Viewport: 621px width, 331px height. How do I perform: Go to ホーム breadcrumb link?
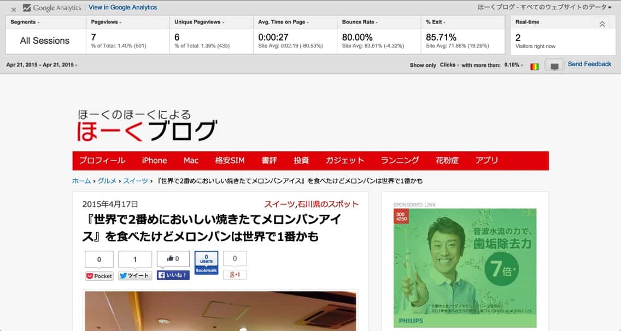(81, 181)
